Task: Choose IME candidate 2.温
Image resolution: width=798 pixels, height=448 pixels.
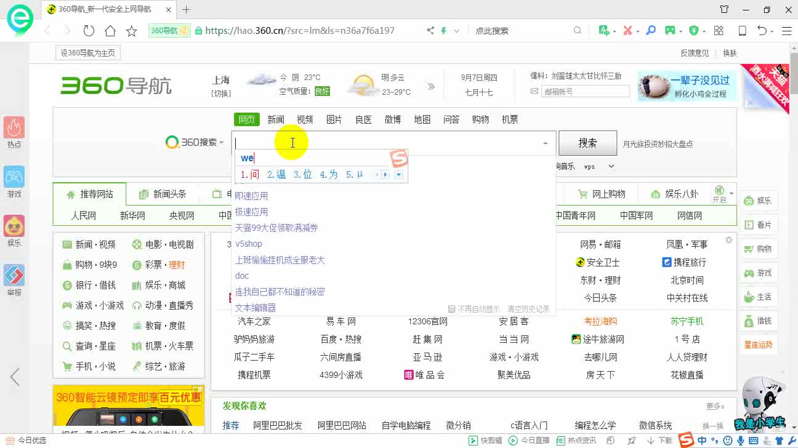Action: (x=276, y=175)
